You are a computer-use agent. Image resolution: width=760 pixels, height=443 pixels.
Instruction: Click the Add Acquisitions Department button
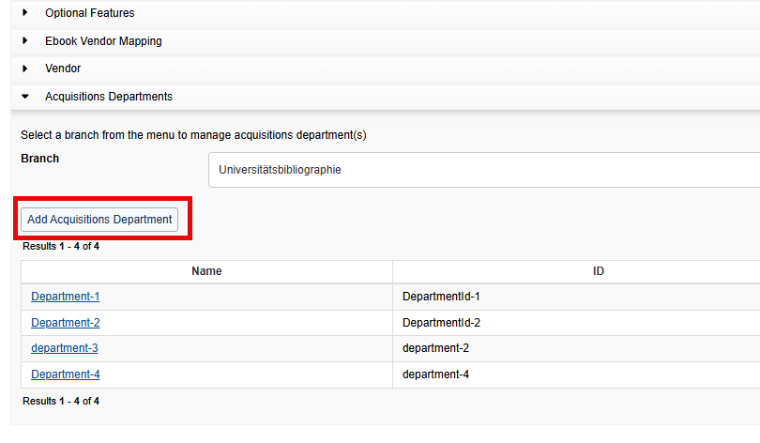(99, 219)
